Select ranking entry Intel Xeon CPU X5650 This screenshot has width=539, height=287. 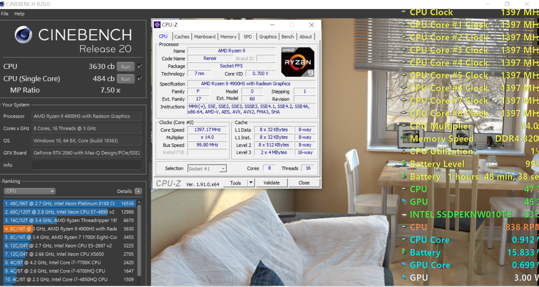[69, 254]
